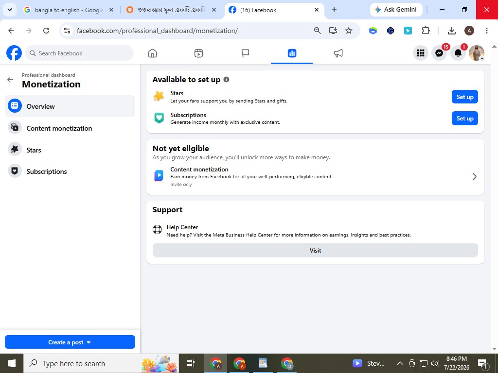Click the Subscriptions heart icon in list
The image size is (498, 373).
point(159,118)
